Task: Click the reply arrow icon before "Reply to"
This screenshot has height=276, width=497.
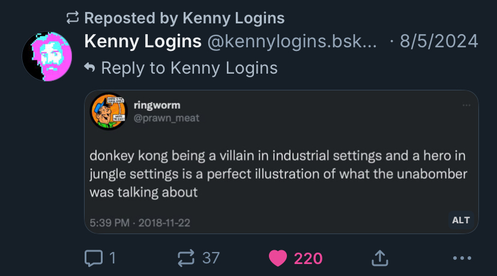Action: 90,68
